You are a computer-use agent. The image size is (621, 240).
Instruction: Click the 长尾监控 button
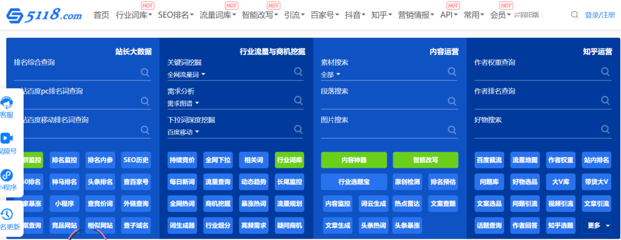(289, 182)
